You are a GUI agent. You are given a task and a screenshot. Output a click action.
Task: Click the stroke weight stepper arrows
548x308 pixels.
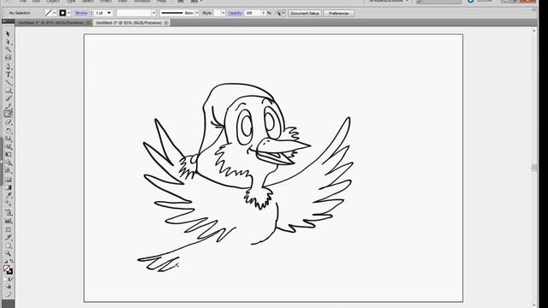pyautogui.click(x=92, y=13)
